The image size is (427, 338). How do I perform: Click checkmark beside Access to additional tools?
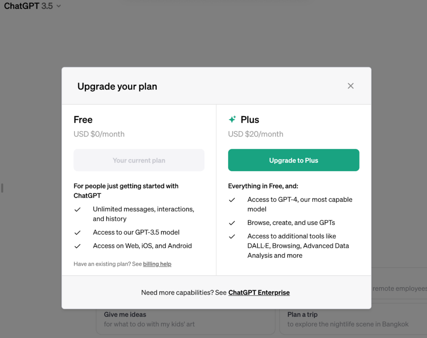tap(232, 236)
